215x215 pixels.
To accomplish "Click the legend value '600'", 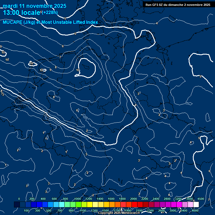I will point(54,199).
